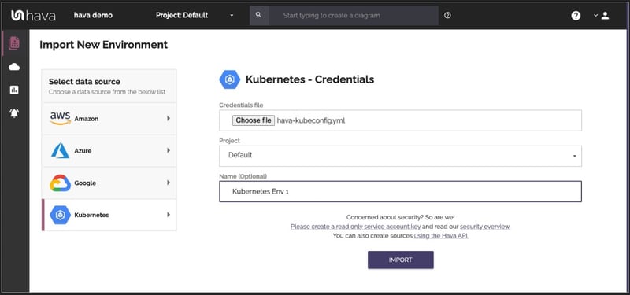
Task: Open the account menu chevron
Action: click(595, 16)
